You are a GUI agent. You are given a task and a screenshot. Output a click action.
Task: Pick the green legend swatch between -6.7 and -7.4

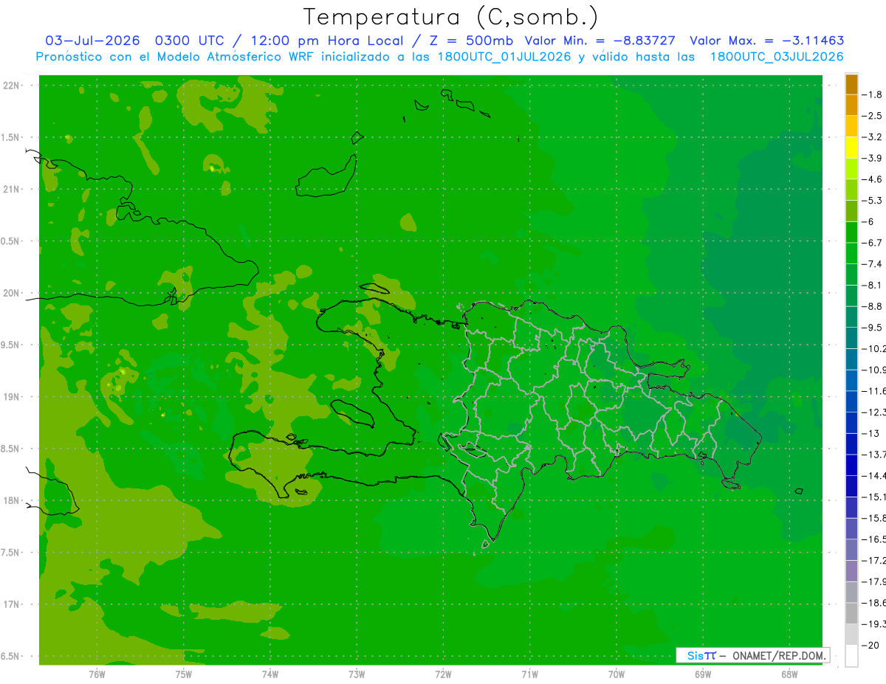click(851, 253)
